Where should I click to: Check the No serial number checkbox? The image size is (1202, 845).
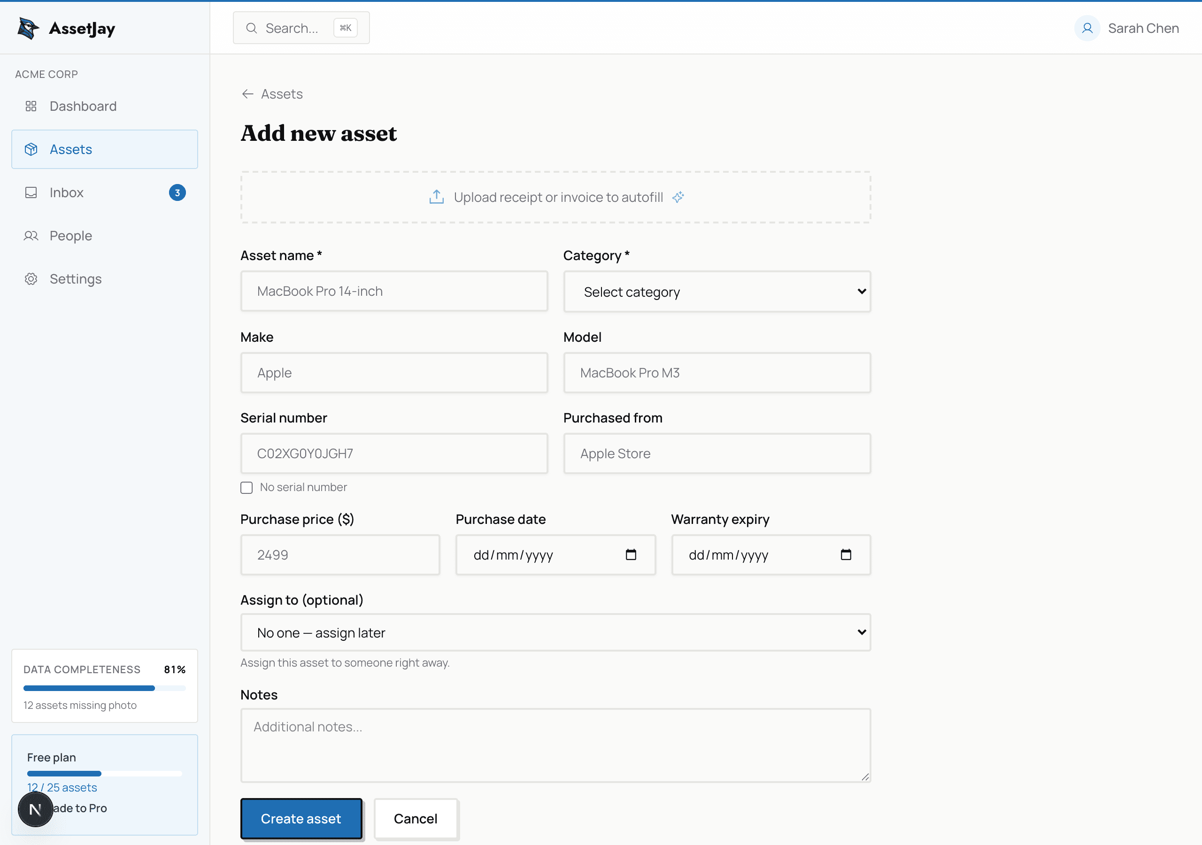pos(246,487)
